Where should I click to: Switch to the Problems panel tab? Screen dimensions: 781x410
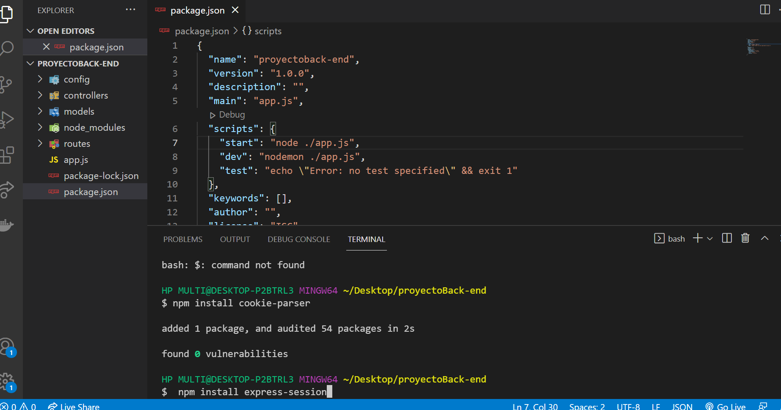pos(183,239)
